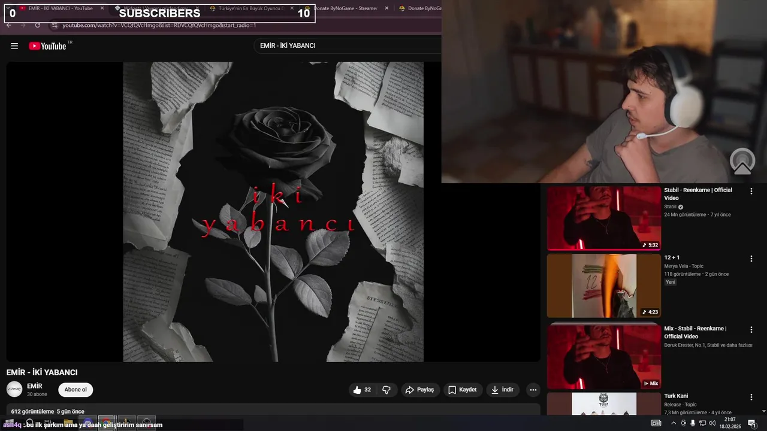767x431 pixels.
Task: Open the '12 + 1' video title
Action: (x=672, y=257)
